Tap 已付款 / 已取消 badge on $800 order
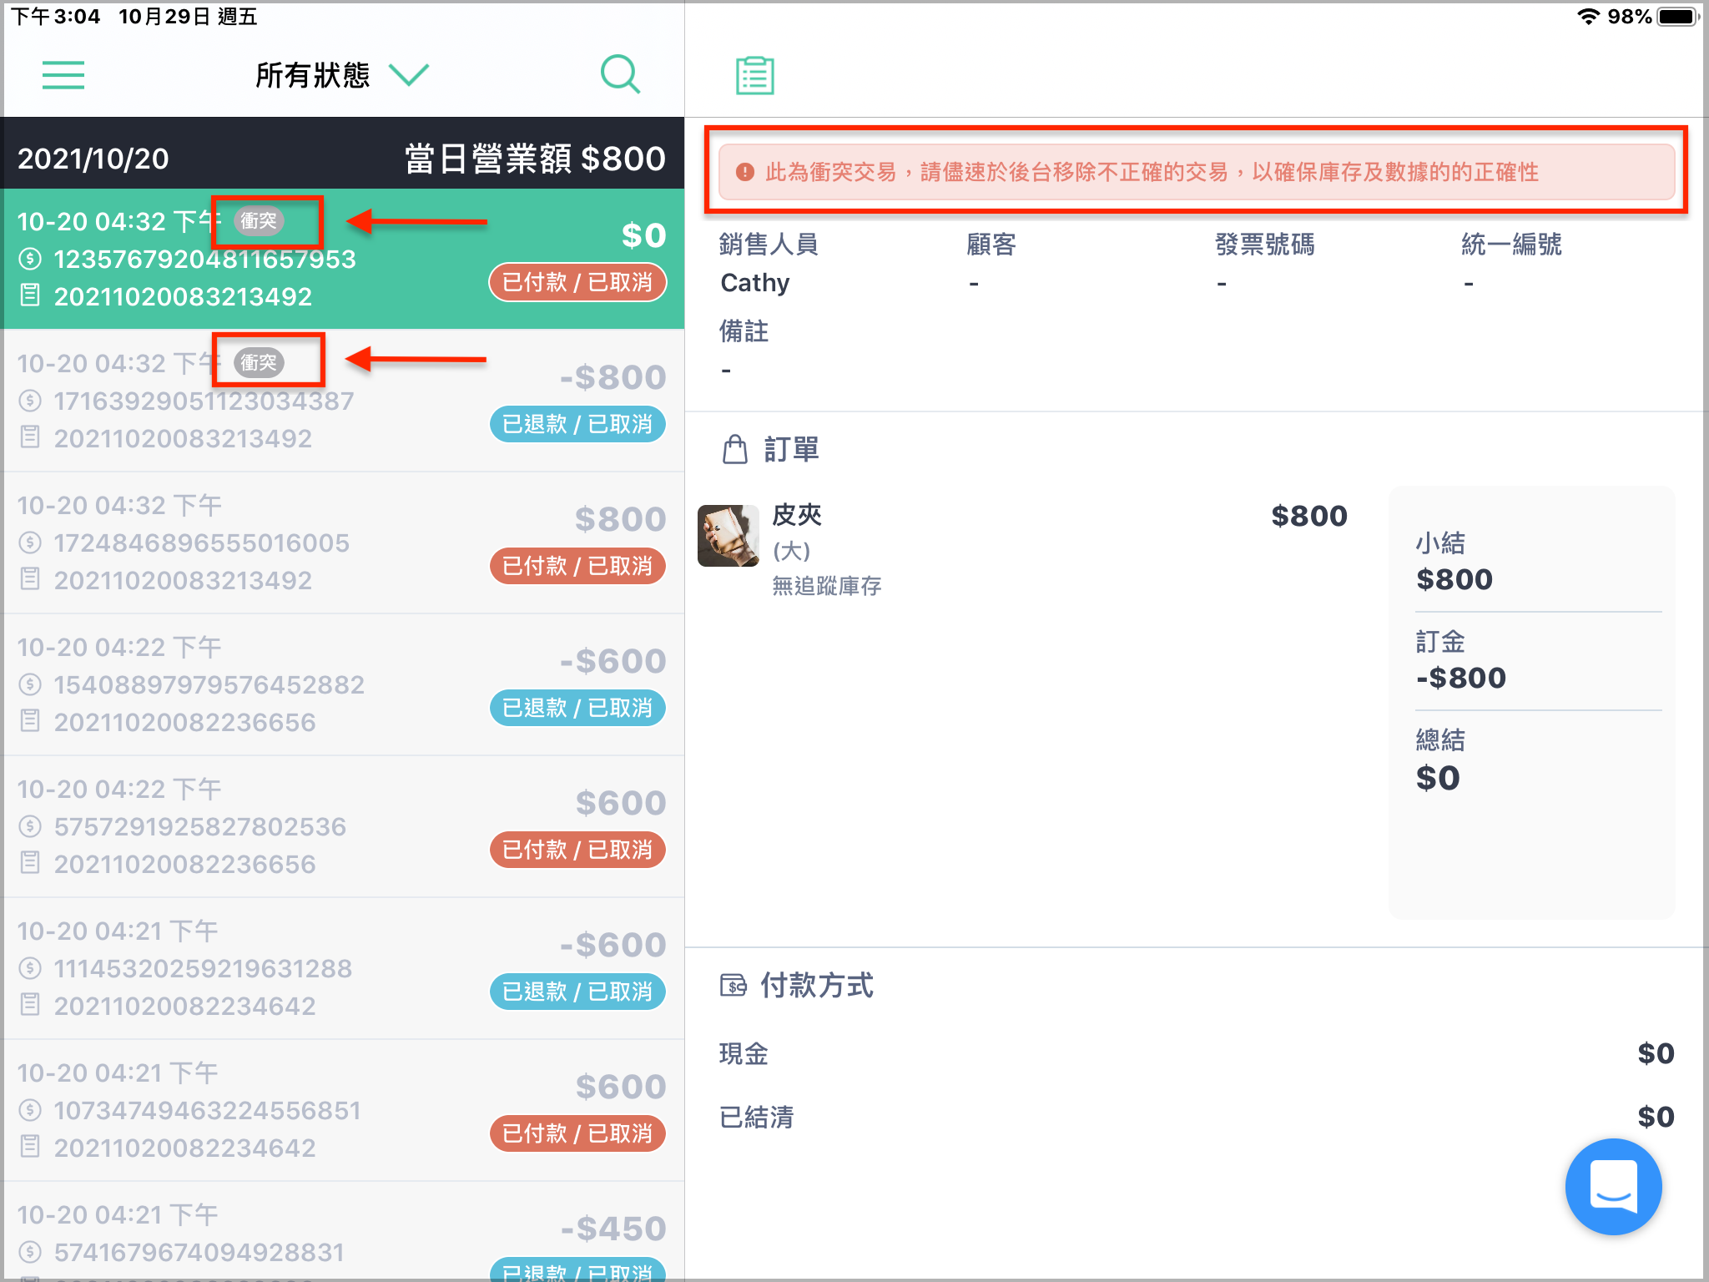The height and width of the screenshot is (1282, 1709). (577, 566)
